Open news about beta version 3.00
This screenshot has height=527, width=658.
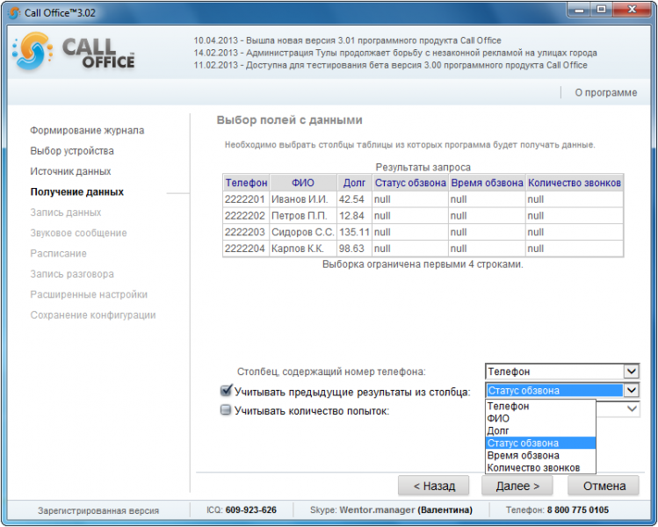390,65
